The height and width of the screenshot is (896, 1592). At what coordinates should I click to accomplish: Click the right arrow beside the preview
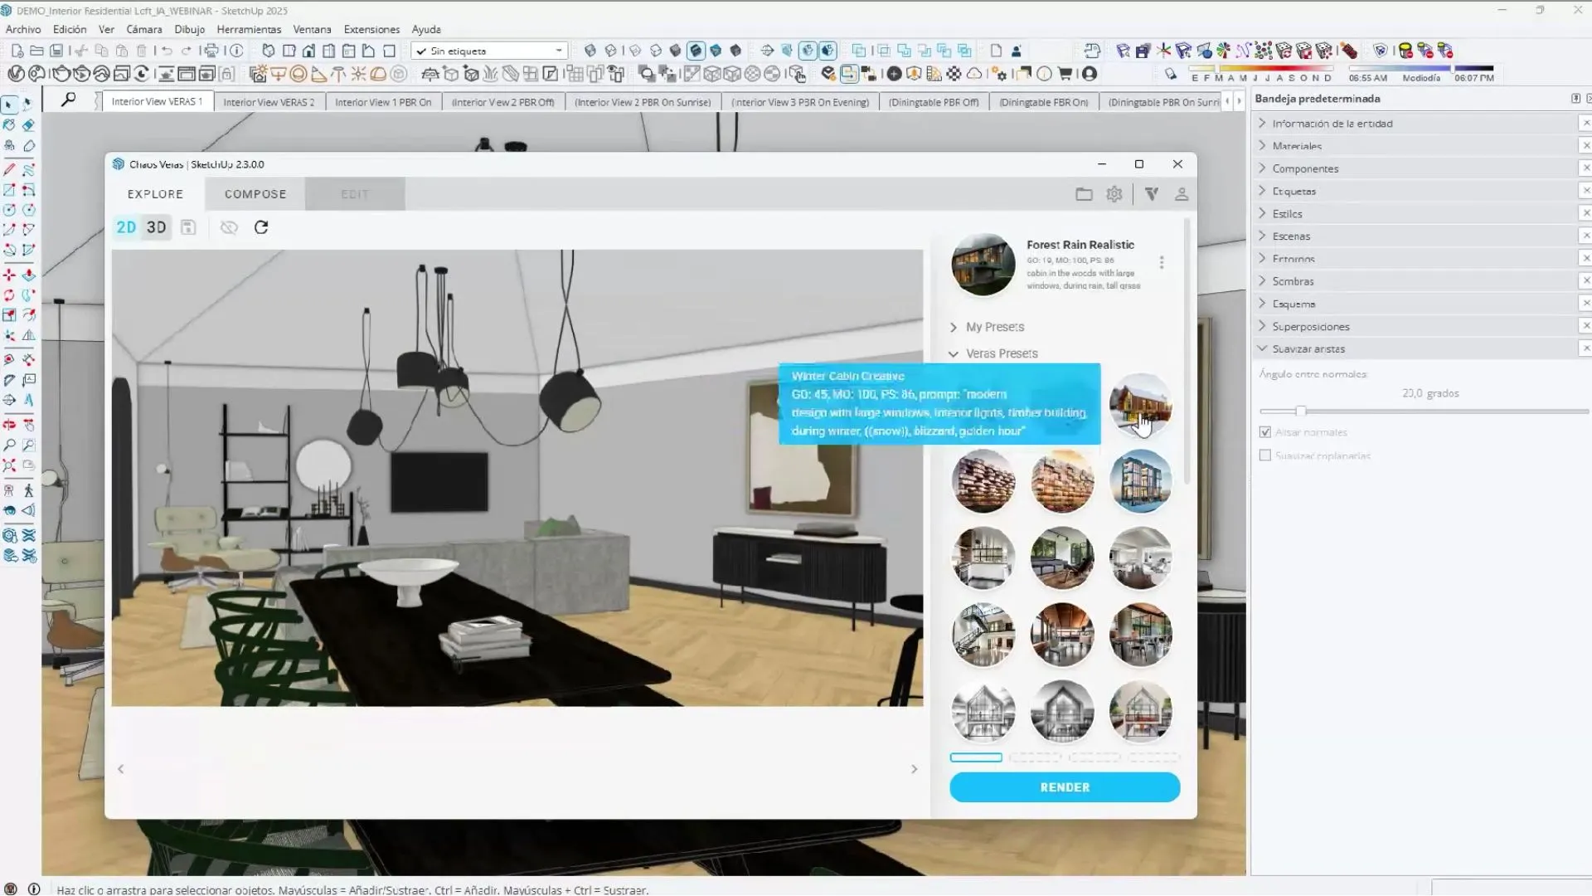(915, 768)
